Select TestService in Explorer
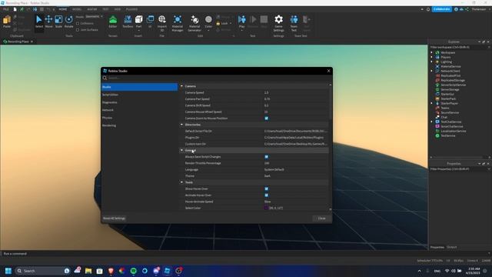The image size is (492, 277). pos(447,135)
